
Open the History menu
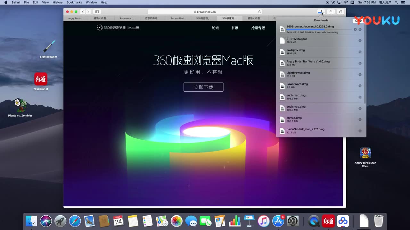coord(57,2)
